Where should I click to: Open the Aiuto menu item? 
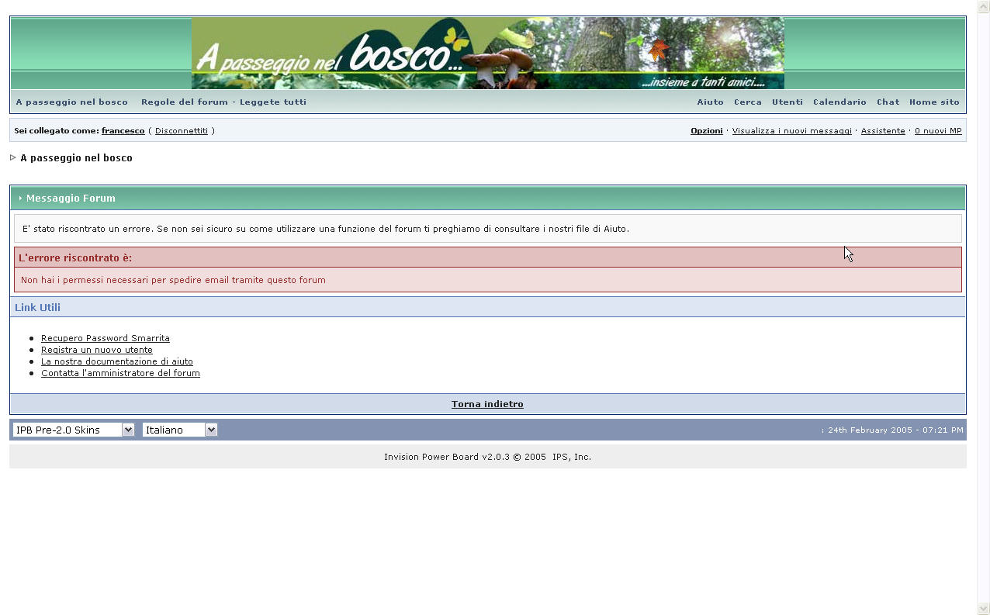[710, 102]
